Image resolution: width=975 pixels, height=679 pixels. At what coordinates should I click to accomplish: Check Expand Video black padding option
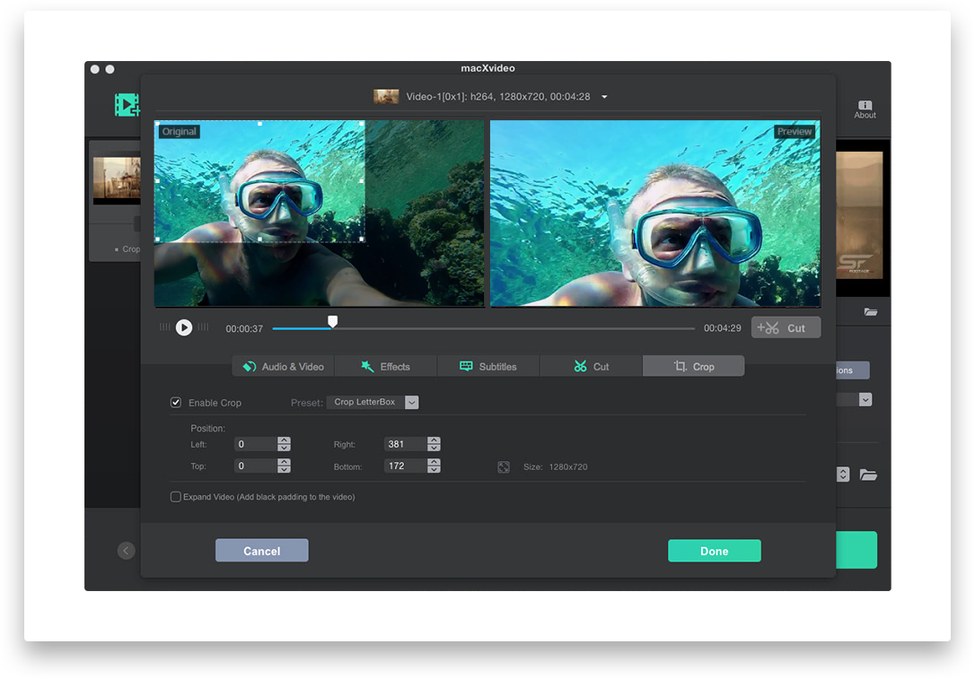point(176,497)
